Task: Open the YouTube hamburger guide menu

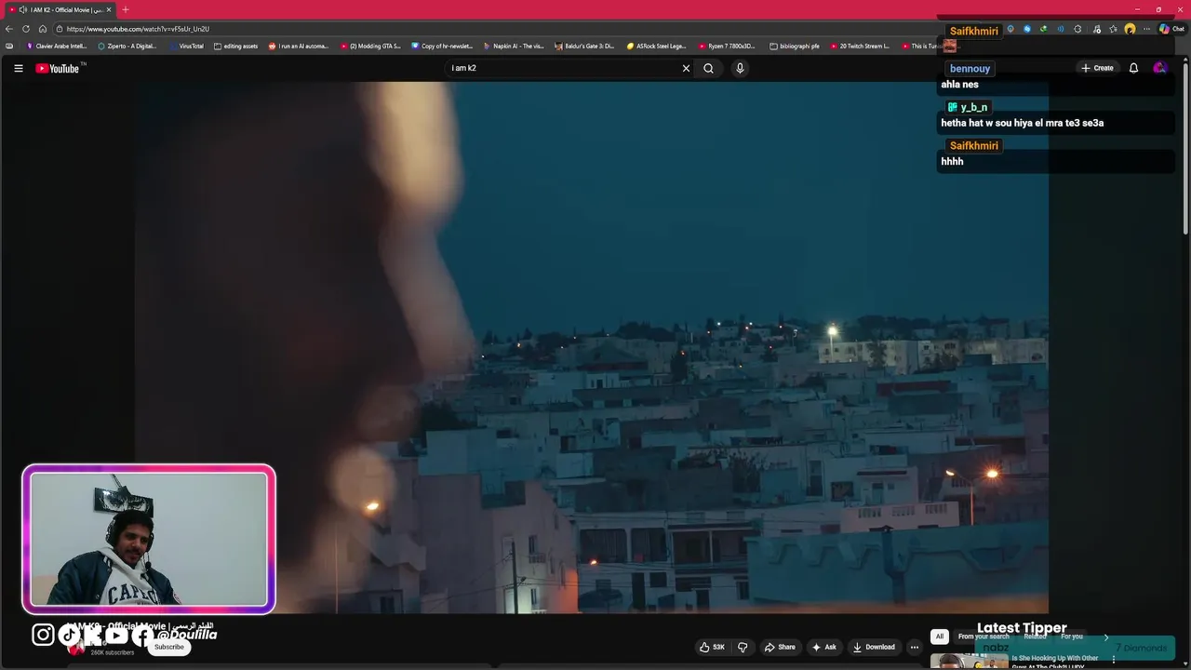Action: click(18, 68)
